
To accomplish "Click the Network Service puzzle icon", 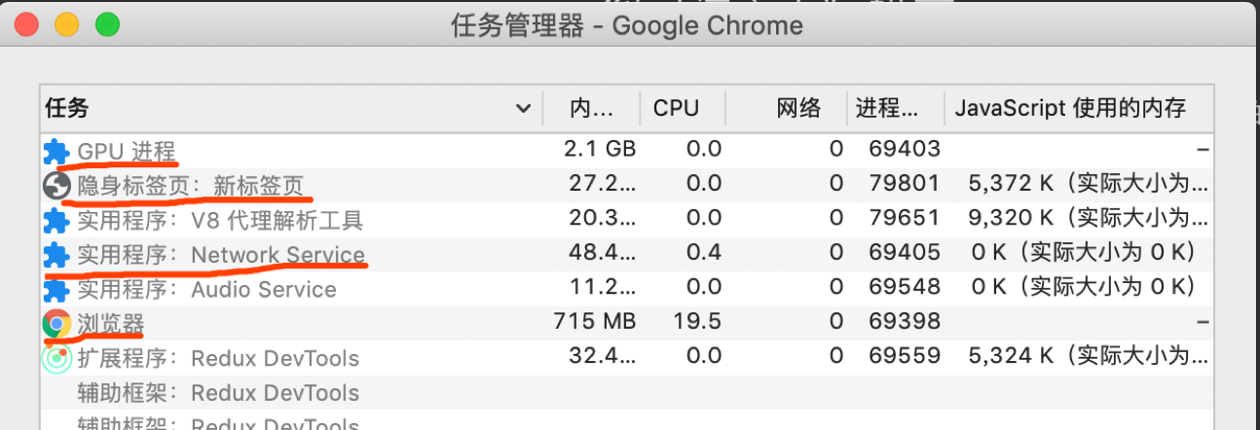I will point(56,255).
